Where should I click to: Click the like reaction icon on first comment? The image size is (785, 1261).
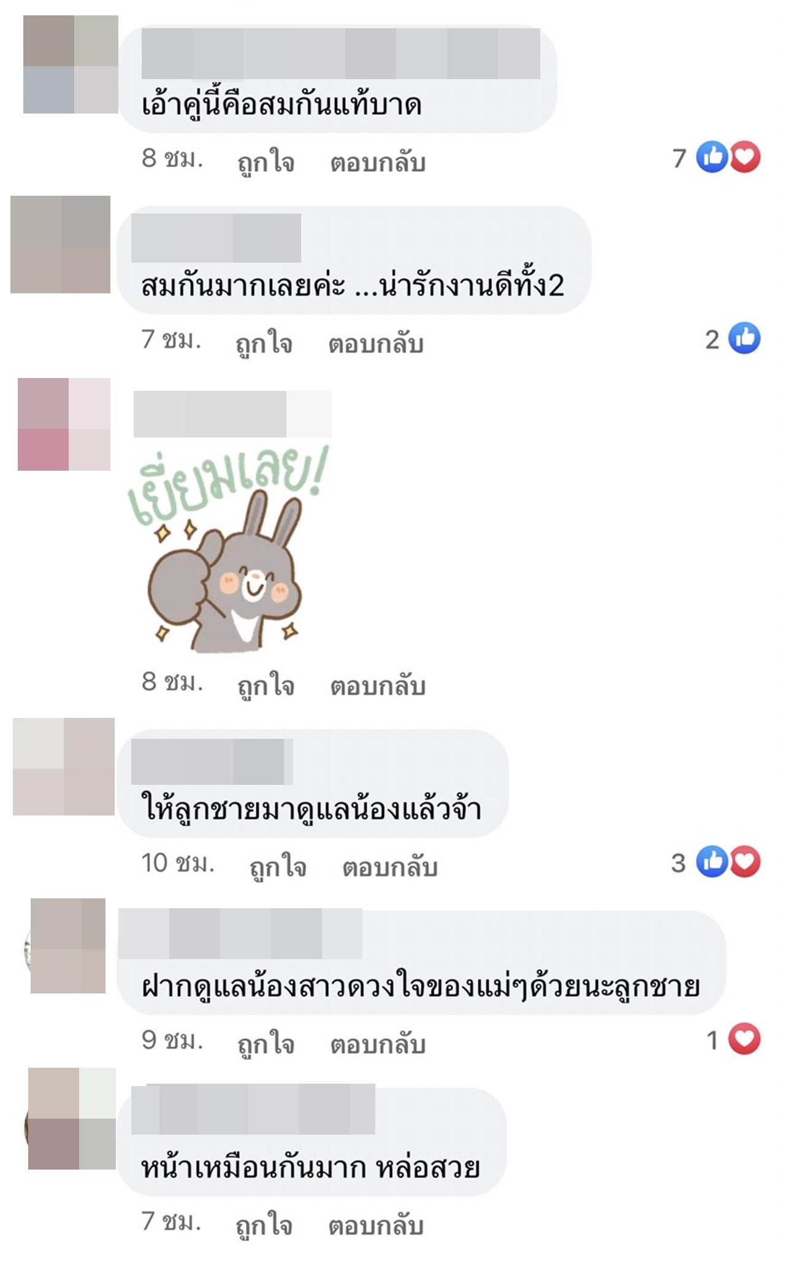point(712,157)
